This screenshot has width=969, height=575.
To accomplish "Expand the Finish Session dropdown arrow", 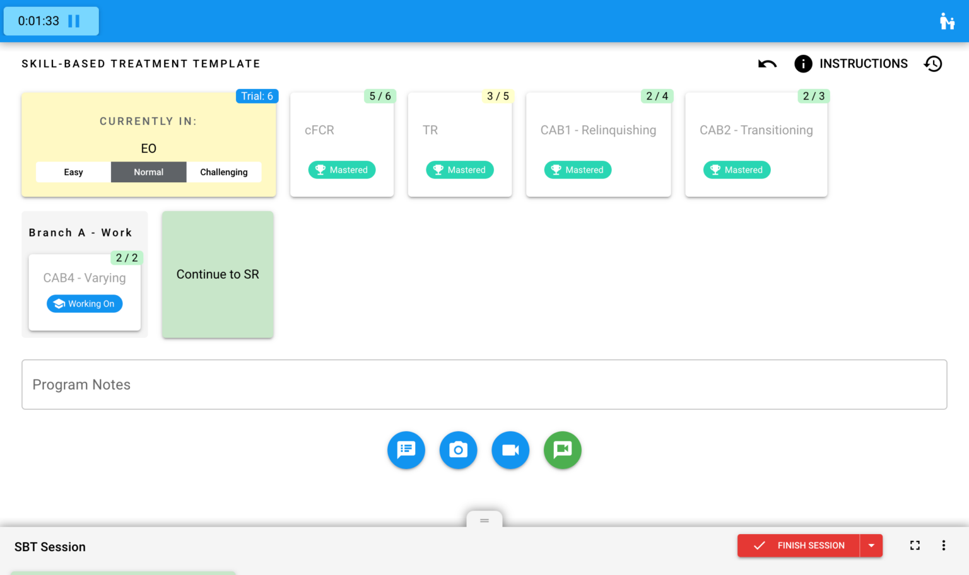I will [x=871, y=545].
